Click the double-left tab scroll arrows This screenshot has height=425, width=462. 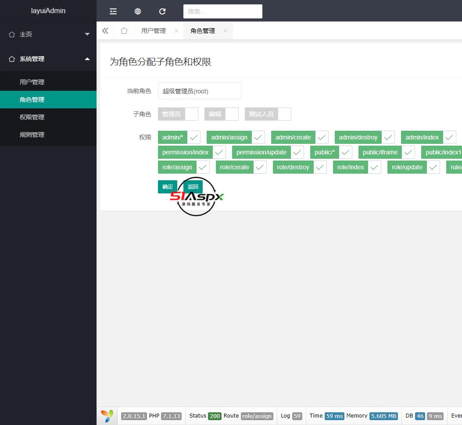tap(105, 31)
